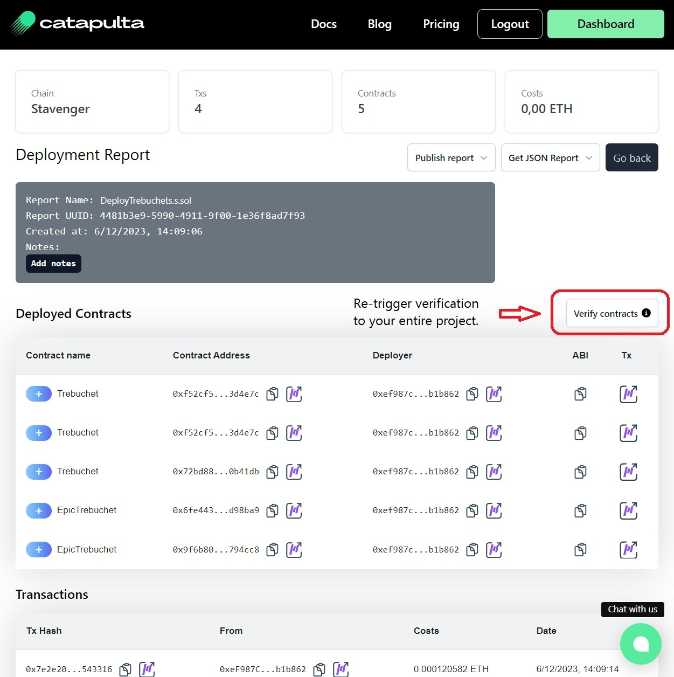This screenshot has height=677, width=674.
Task: Click the Add notes button
Action: click(x=53, y=264)
